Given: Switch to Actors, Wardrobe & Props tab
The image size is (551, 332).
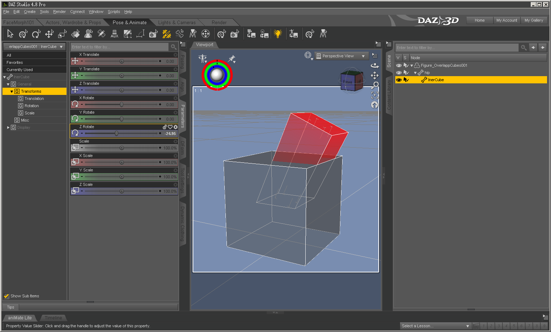Looking at the screenshot, I should pos(73,22).
